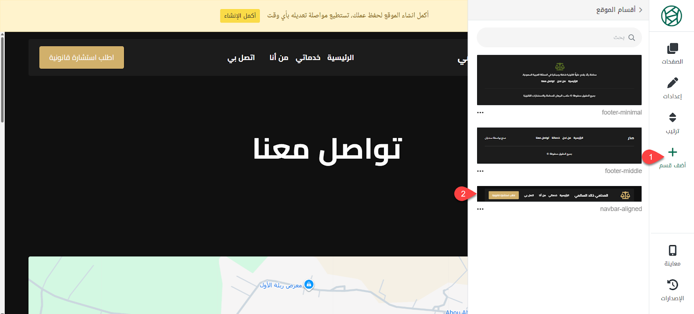Select the footer-minimal section thumbnail
Screen dimensions: 694x314
[559, 80]
